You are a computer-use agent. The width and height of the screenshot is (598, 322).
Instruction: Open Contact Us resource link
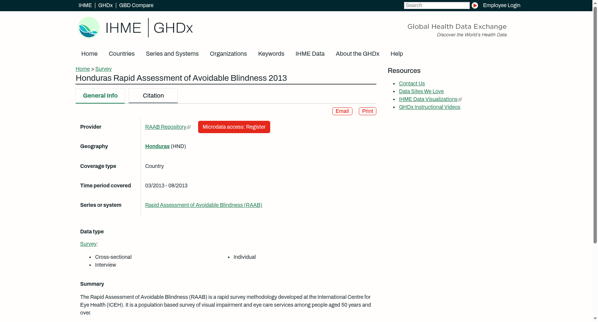coord(412,83)
